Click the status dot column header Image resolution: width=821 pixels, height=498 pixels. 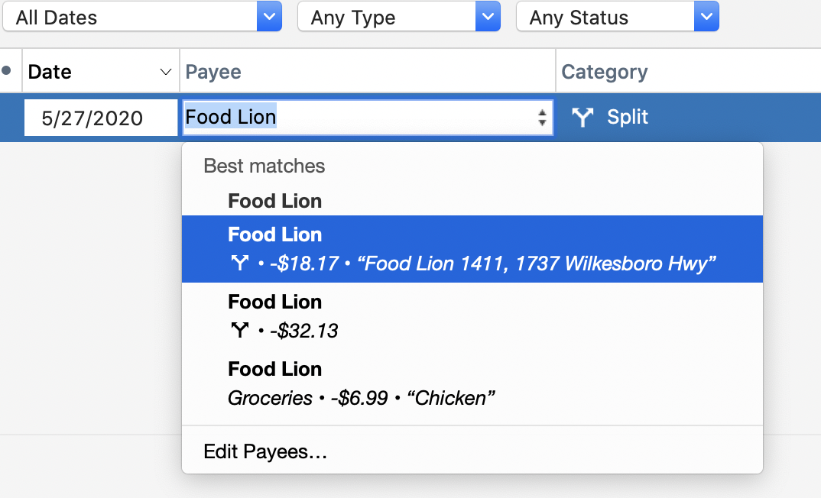(x=7, y=70)
